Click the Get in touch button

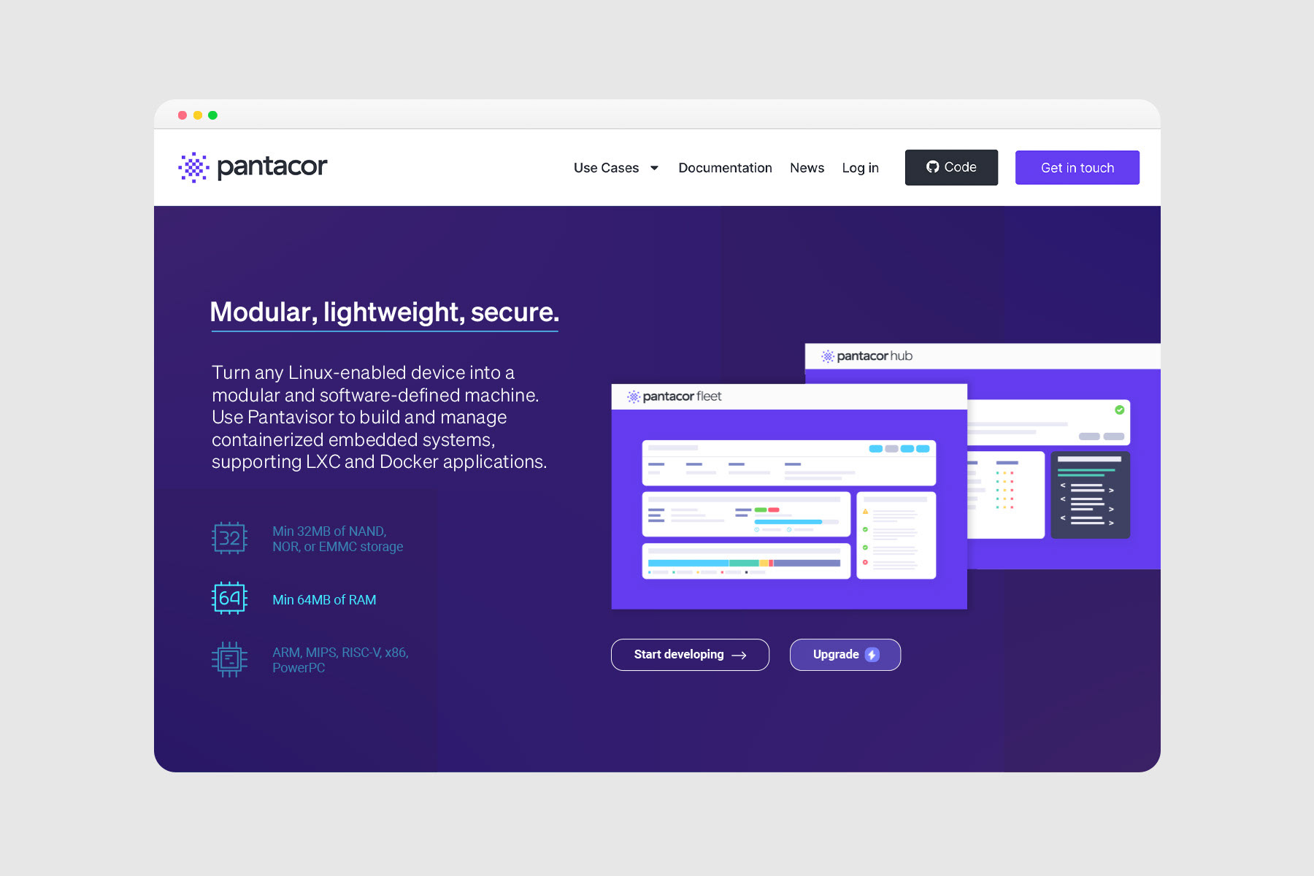point(1077,168)
